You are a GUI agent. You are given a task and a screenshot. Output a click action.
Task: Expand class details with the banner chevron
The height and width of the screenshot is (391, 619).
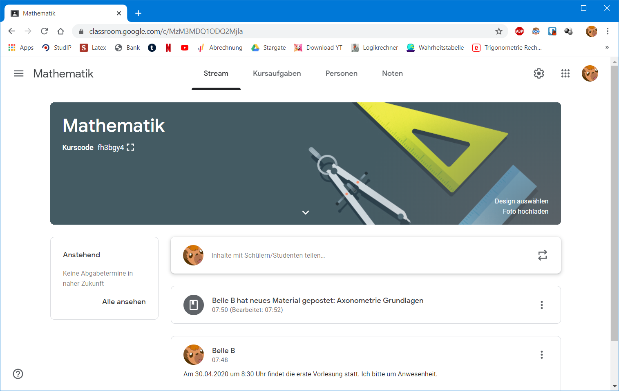click(306, 212)
